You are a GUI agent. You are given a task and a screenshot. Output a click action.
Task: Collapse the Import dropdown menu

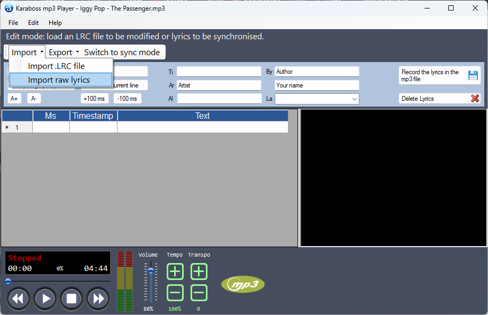(x=27, y=52)
